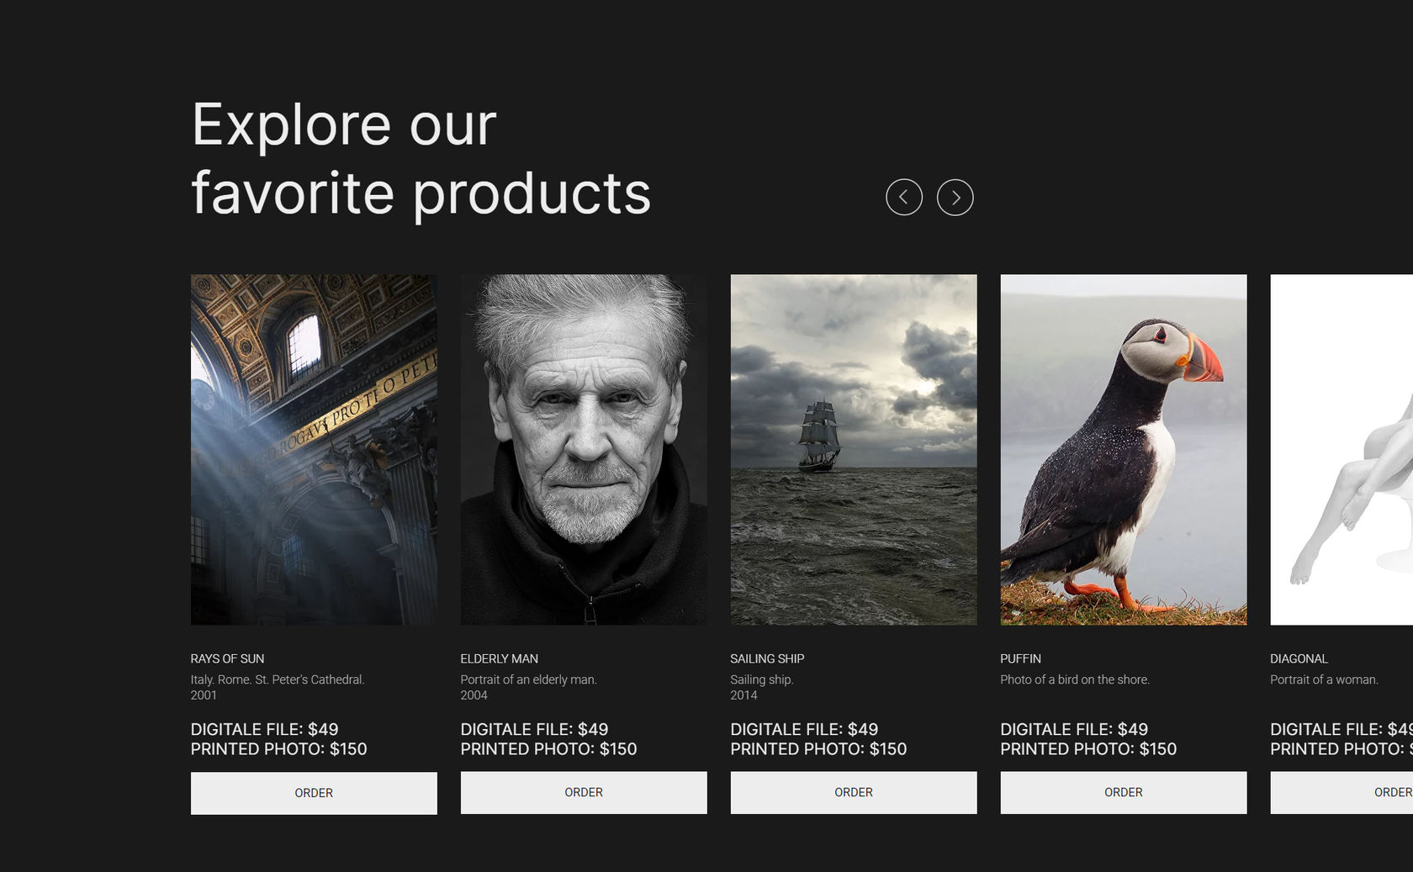Open the Puffin bird photo
Image resolution: width=1413 pixels, height=872 pixels.
point(1124,449)
